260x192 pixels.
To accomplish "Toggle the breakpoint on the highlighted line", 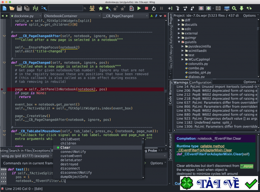I will click(2, 89).
